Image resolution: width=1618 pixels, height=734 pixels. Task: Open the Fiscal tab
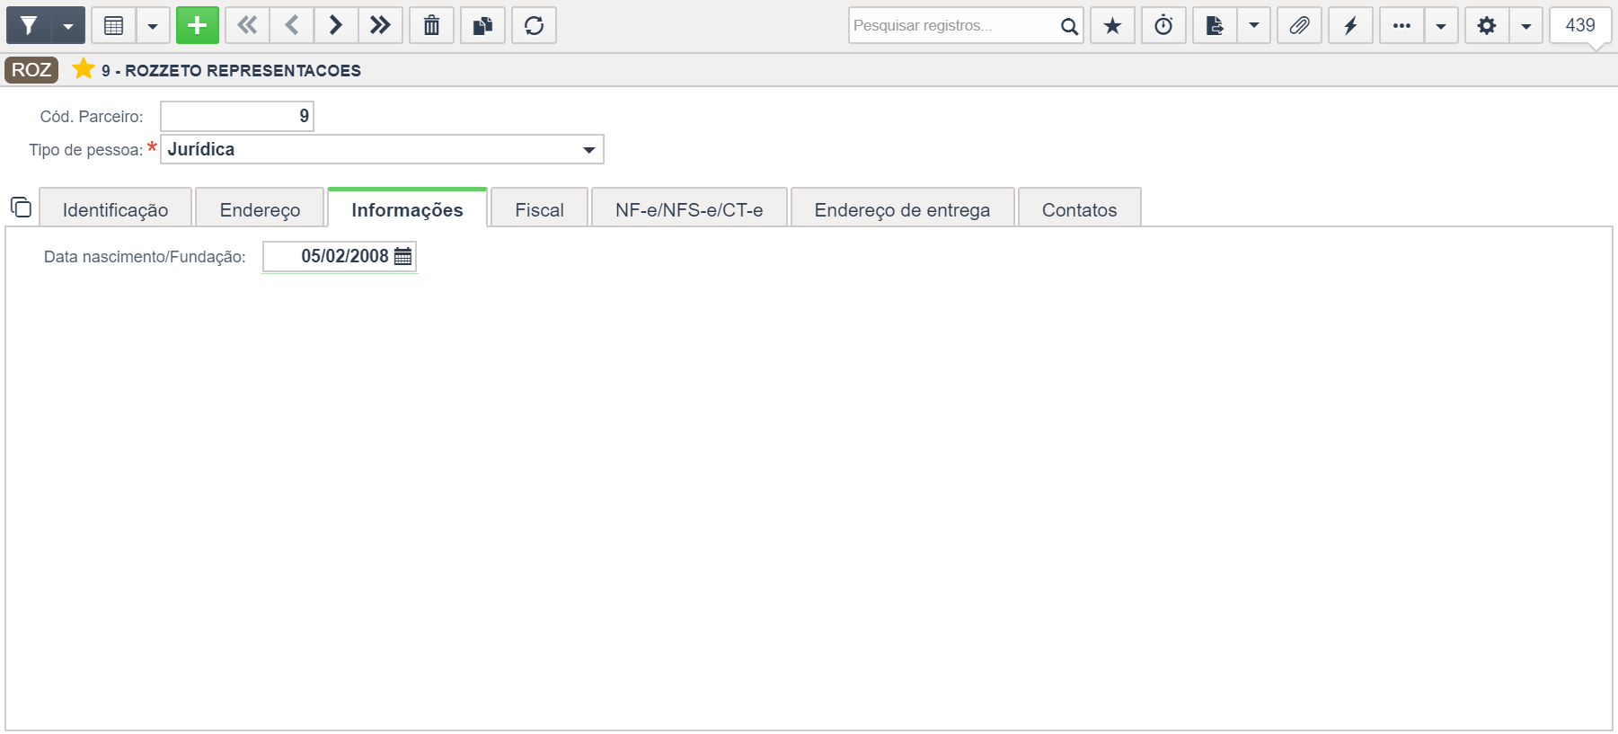540,208
